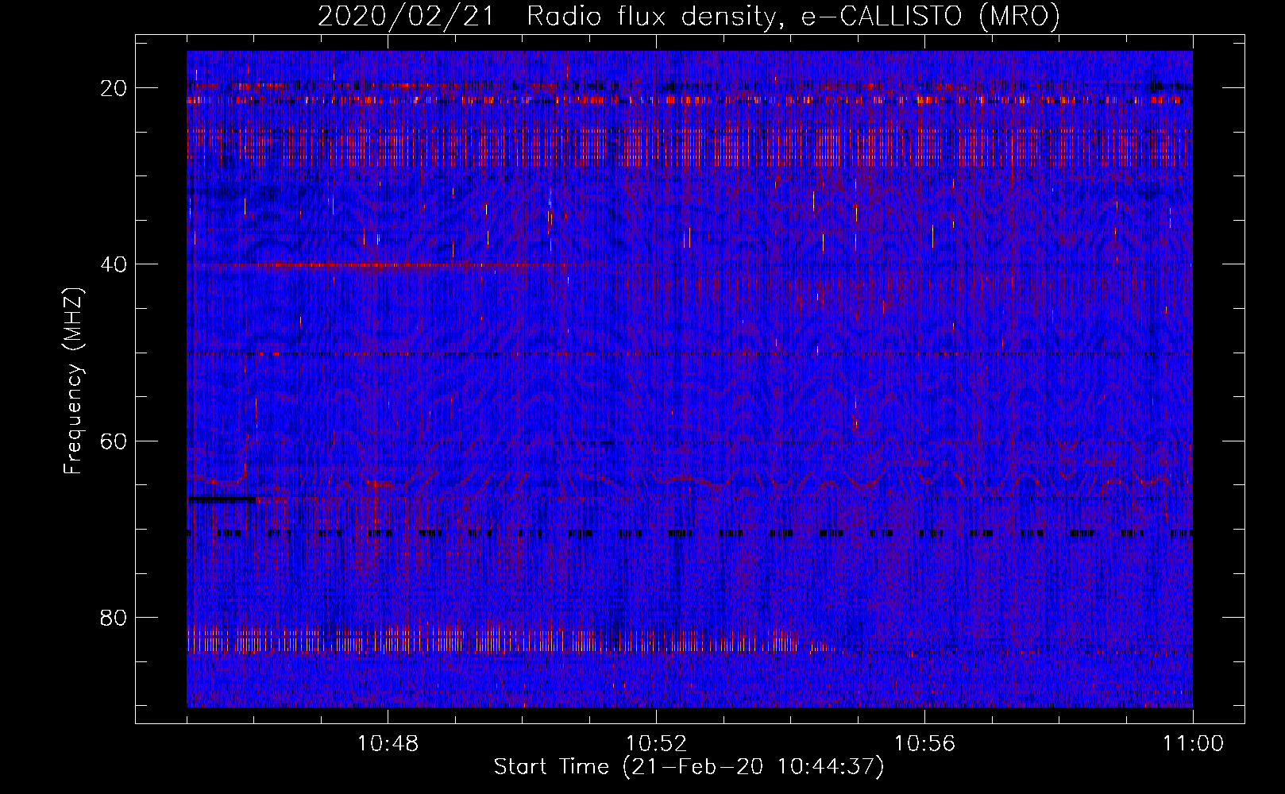Click the frequency tick label '40'
Screen dimensions: 1285x794
114,264
